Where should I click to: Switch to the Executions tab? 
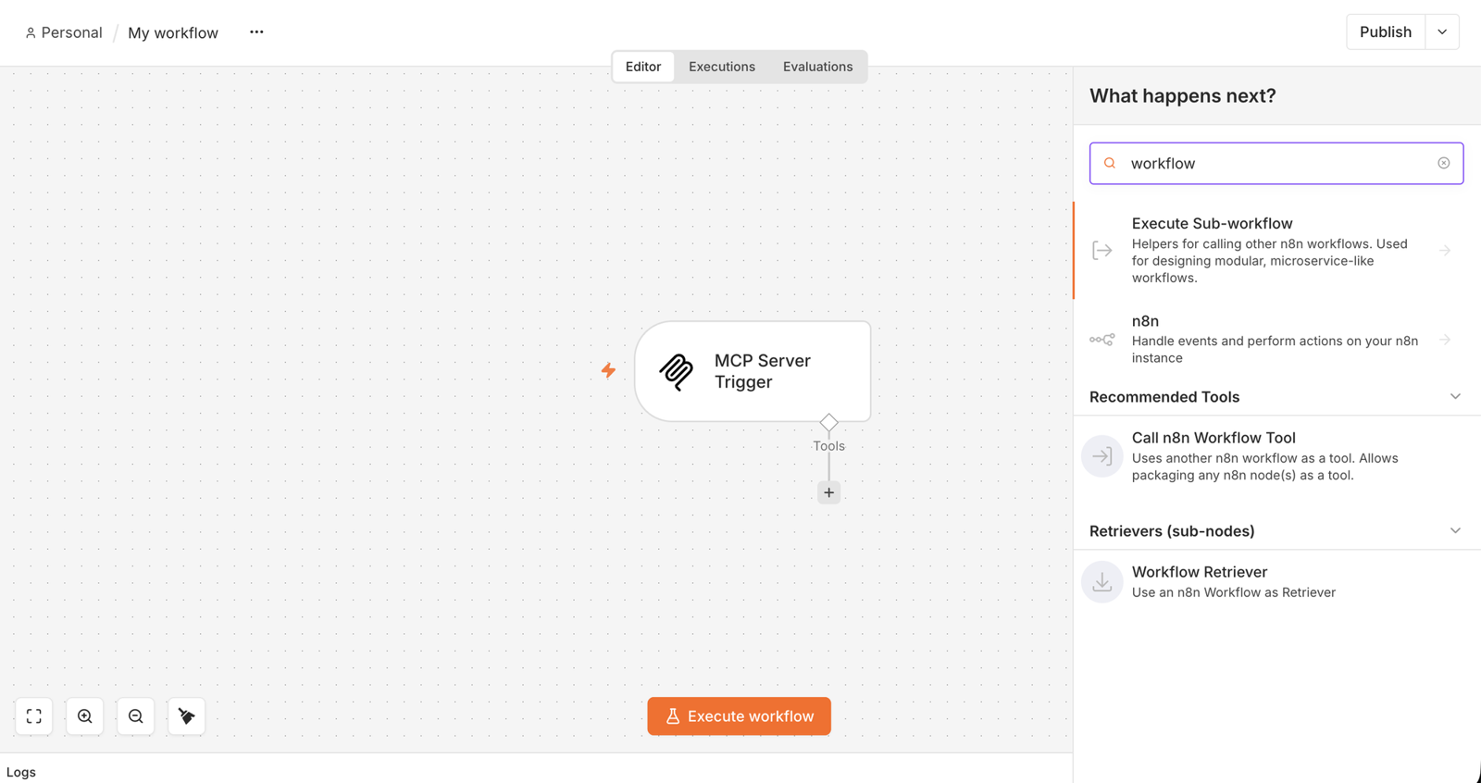[x=722, y=67]
